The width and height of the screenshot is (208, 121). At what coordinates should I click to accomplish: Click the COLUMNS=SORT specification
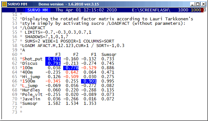coord(99,41)
